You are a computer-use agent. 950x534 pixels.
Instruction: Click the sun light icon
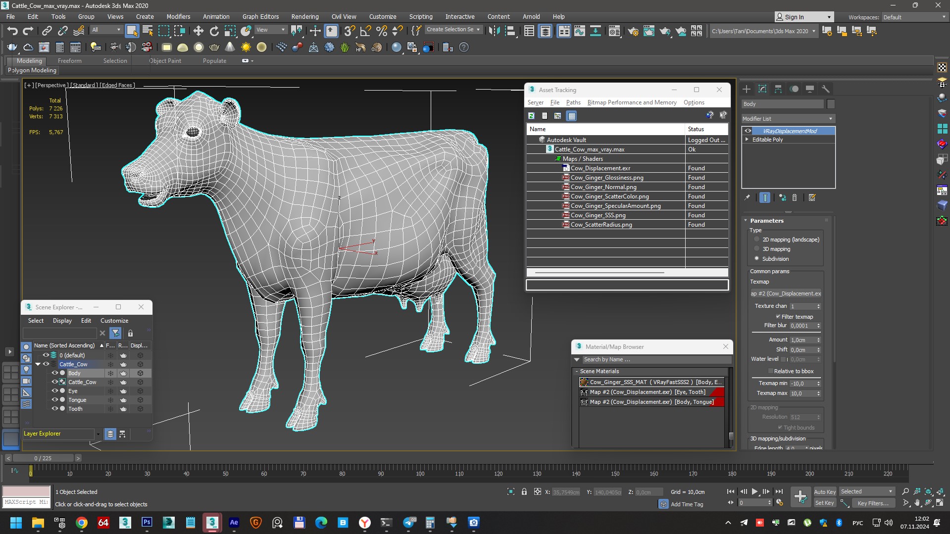click(x=246, y=48)
